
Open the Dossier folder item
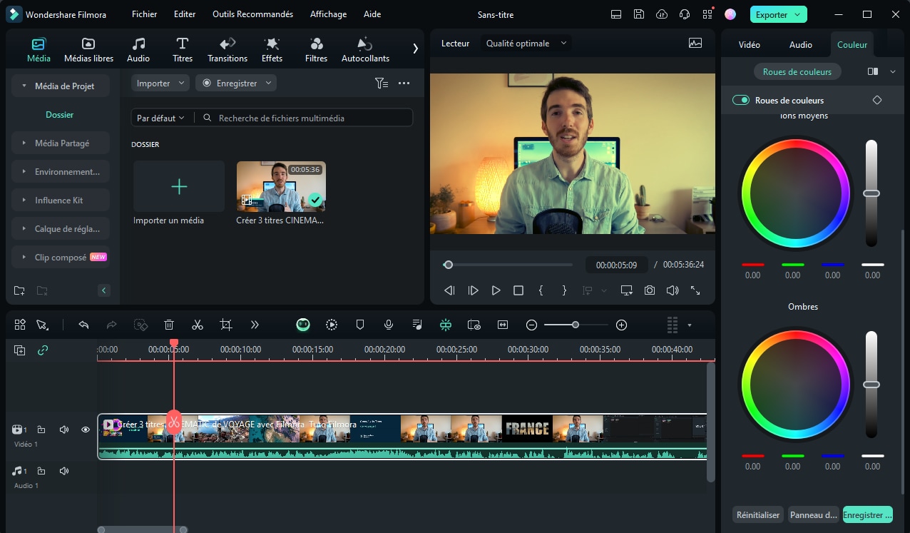[60, 114]
